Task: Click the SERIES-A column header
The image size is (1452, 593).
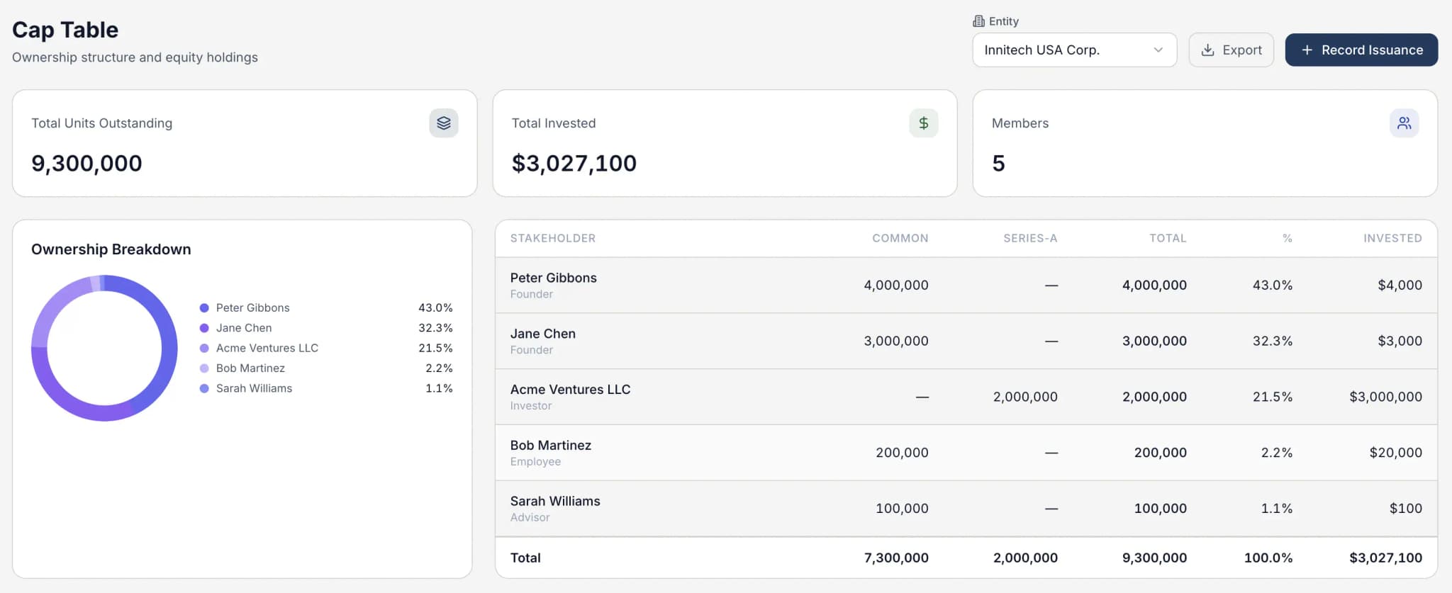Action: coord(1029,239)
